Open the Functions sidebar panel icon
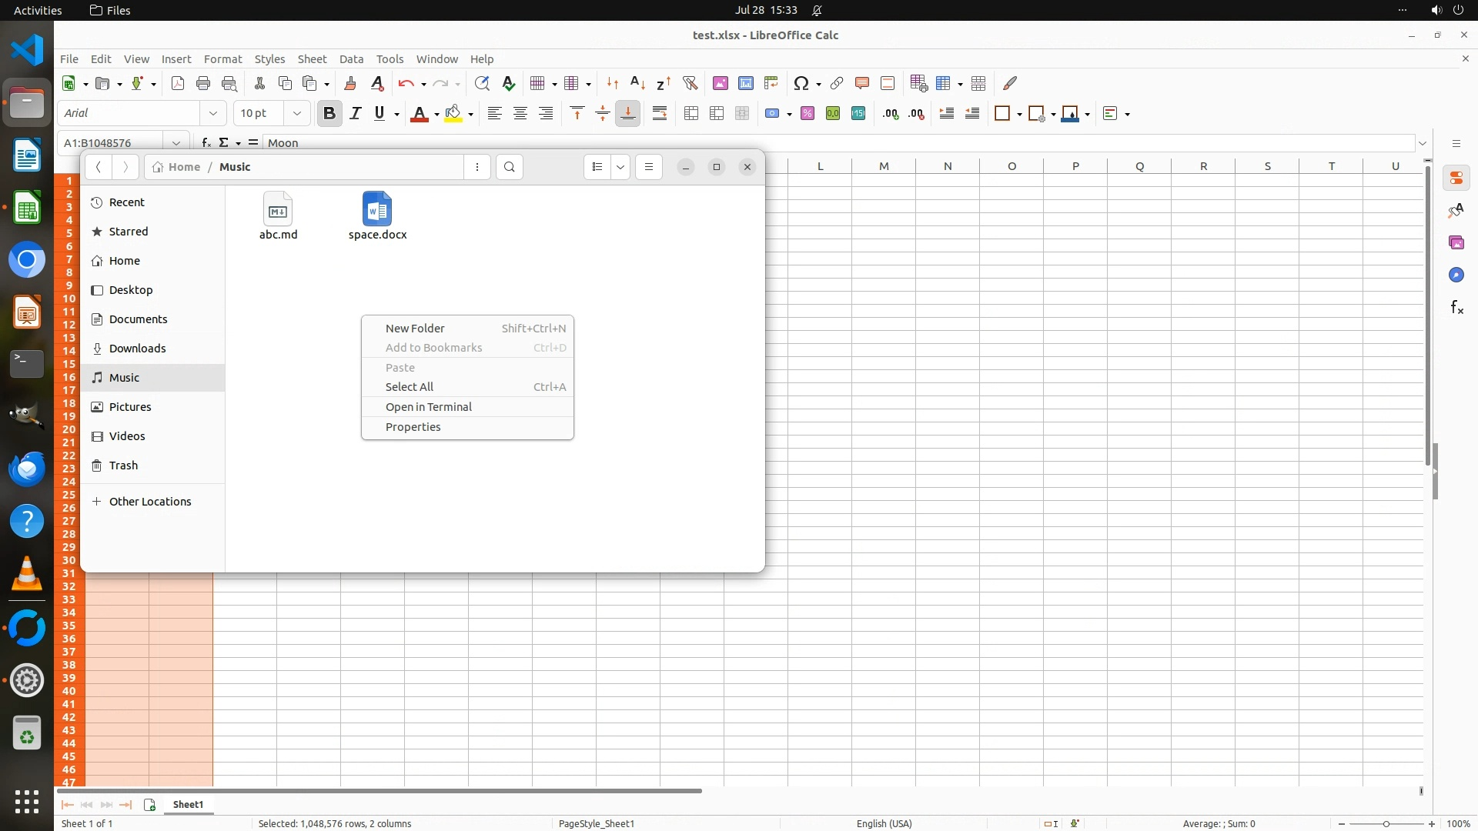The image size is (1478, 831). point(1456,308)
